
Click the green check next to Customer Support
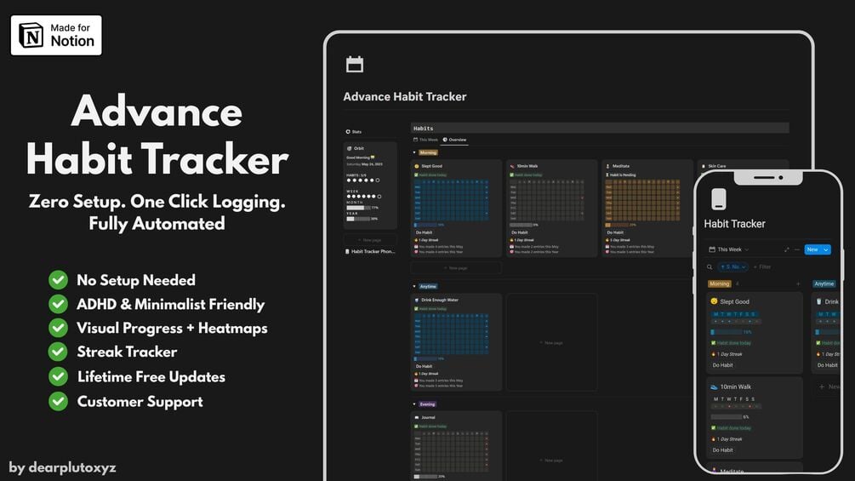click(58, 401)
